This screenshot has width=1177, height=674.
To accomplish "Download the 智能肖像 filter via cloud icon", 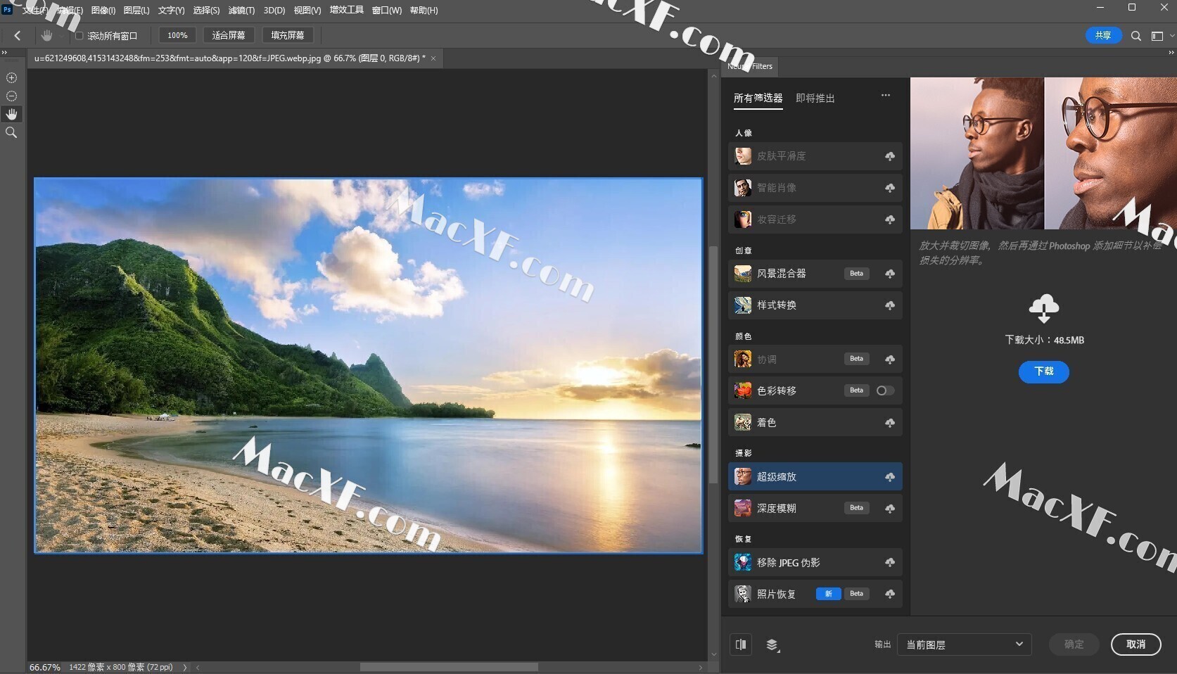I will point(890,188).
